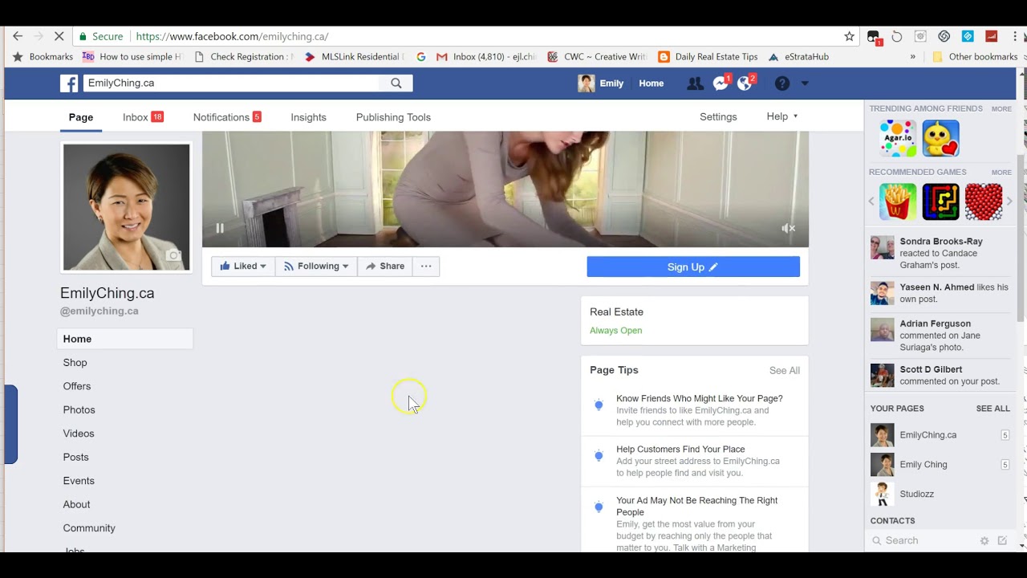Open page Settings

click(718, 117)
